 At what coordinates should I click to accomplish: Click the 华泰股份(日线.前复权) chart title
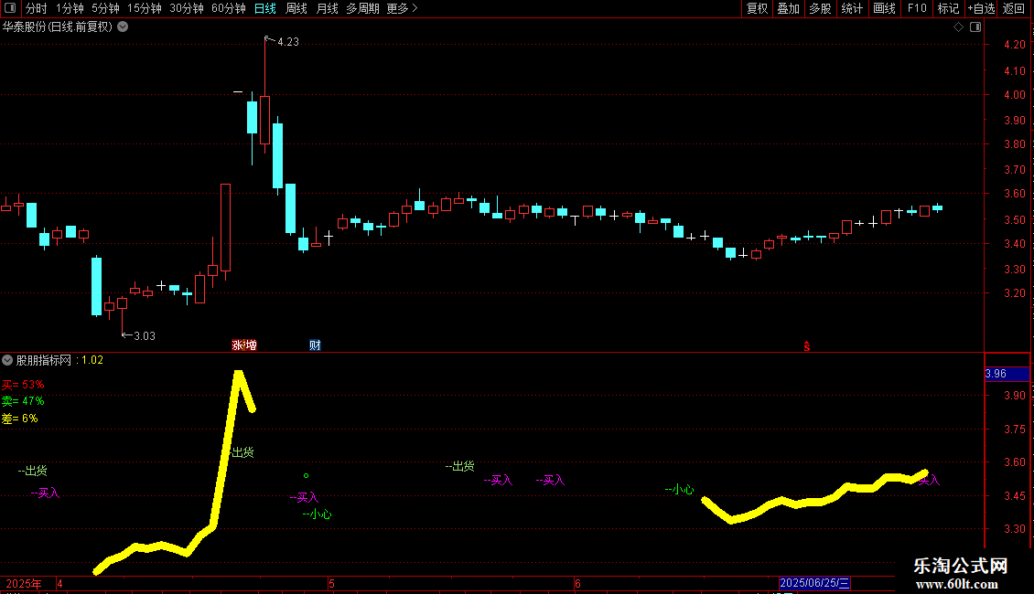point(58,27)
